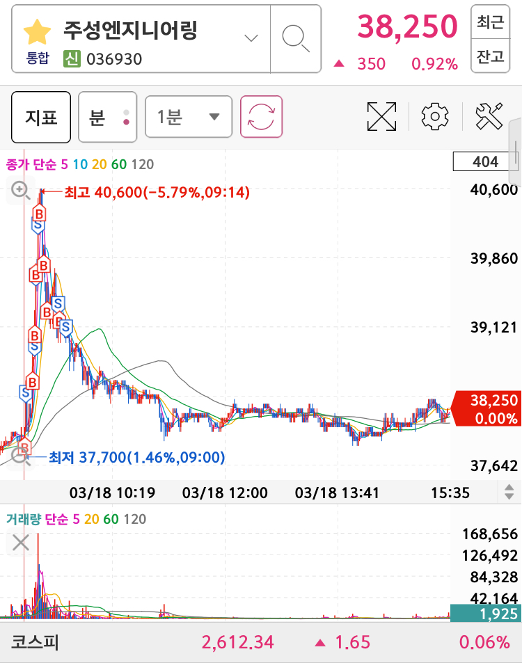Tap the topmost B buy marker
This screenshot has width=522, height=663.
(x=40, y=214)
